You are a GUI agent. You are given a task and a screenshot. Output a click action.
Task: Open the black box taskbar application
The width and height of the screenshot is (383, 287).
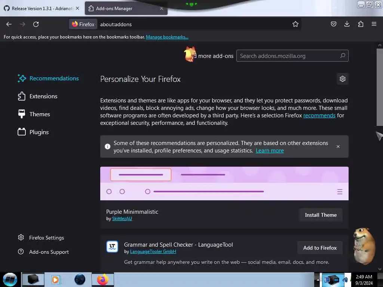33,280
